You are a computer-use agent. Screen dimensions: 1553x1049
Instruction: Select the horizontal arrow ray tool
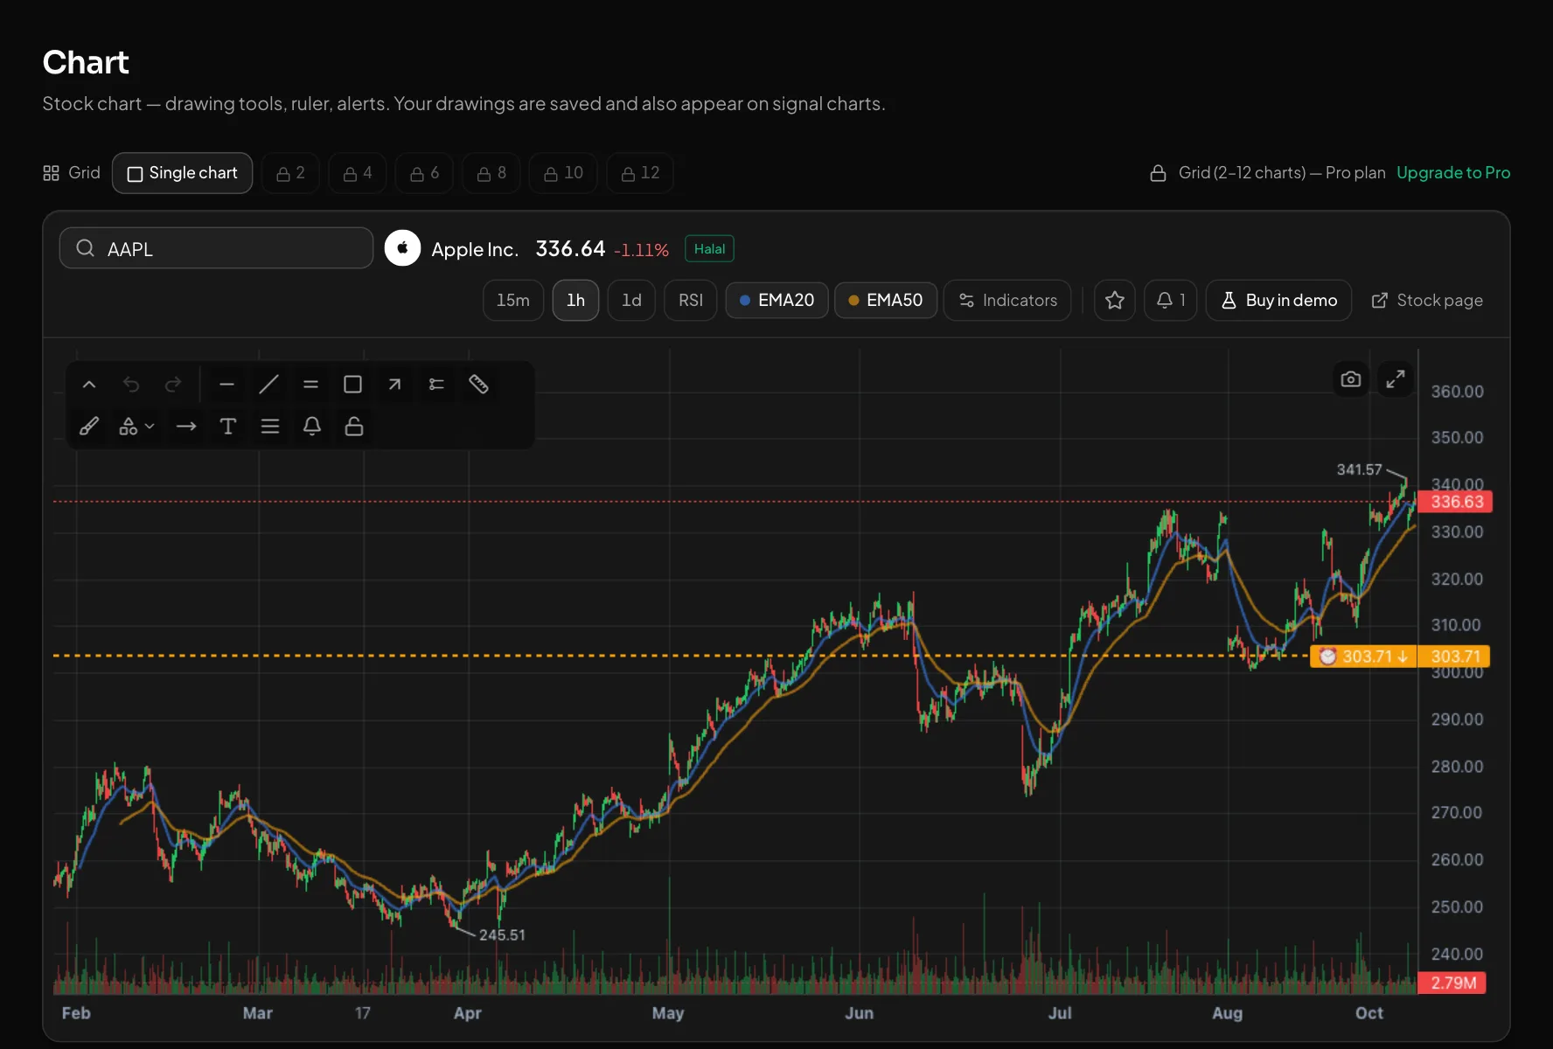[186, 427]
